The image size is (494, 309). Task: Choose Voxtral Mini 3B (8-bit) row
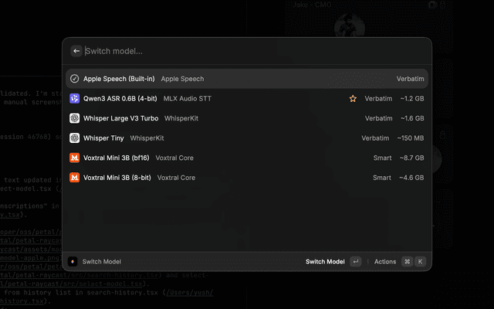[232, 178]
